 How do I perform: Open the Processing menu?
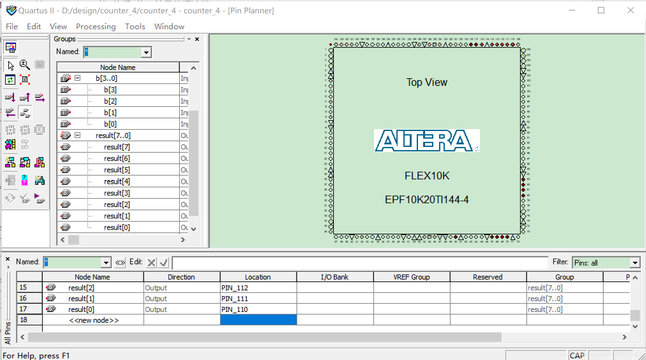pyautogui.click(x=96, y=26)
